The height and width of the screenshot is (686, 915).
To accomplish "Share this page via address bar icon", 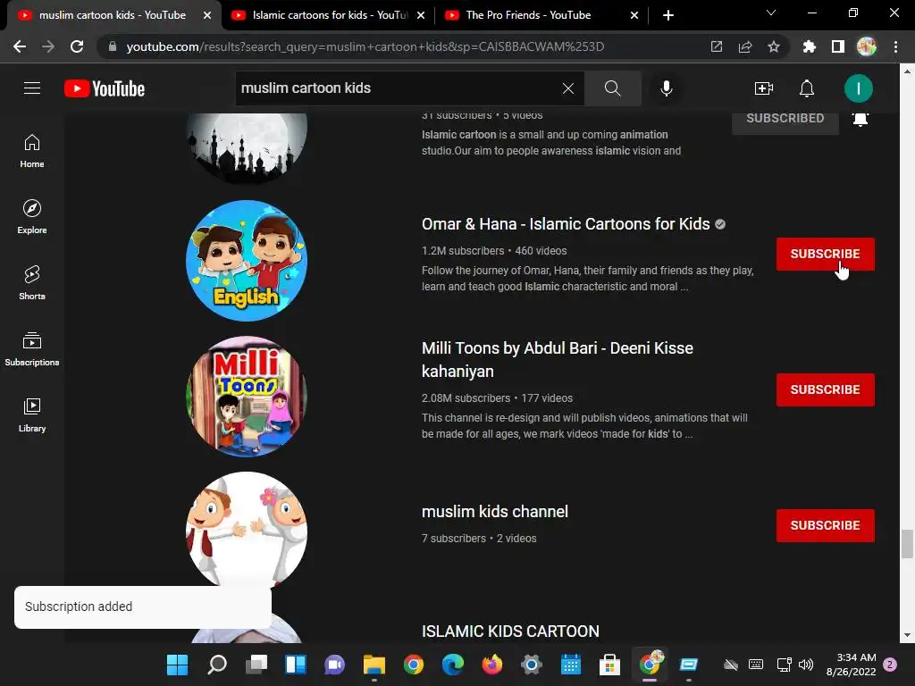I will (744, 46).
